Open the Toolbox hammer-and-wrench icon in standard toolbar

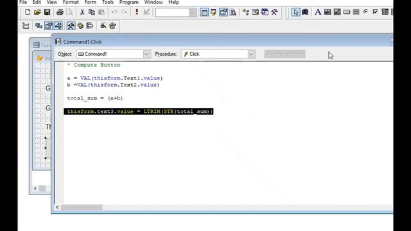274,12
